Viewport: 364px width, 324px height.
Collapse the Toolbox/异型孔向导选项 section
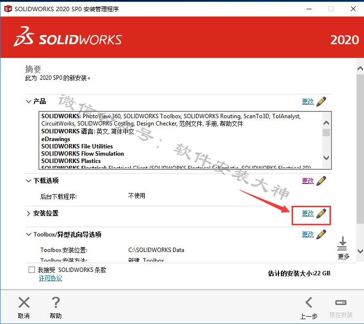pos(28,234)
